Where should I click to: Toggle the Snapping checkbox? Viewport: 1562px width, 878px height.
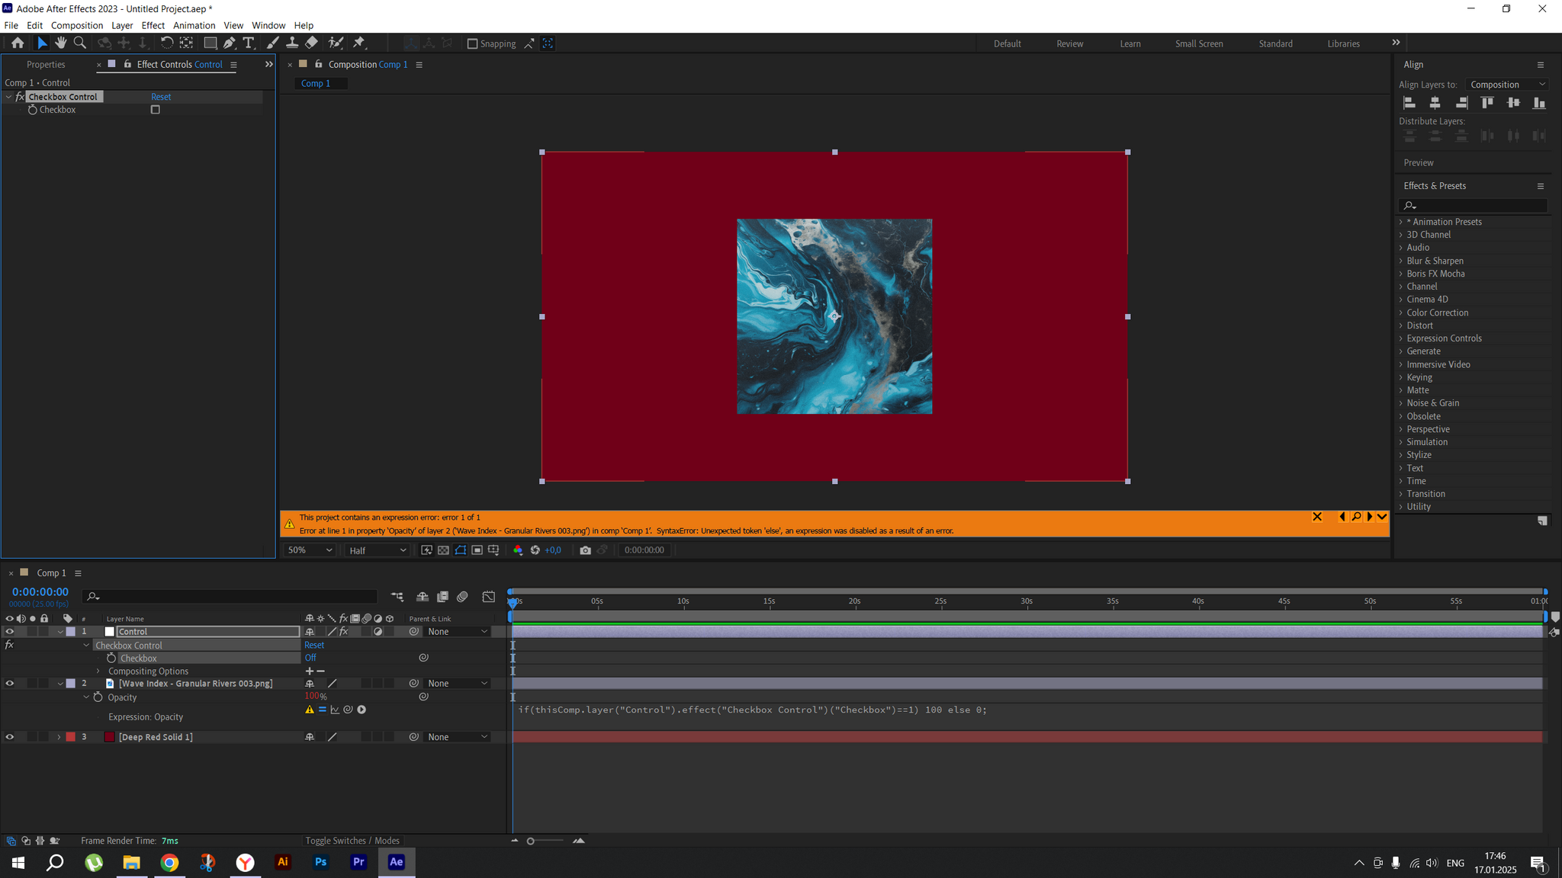472,44
